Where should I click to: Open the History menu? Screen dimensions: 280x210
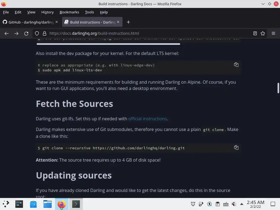pos(48,12)
